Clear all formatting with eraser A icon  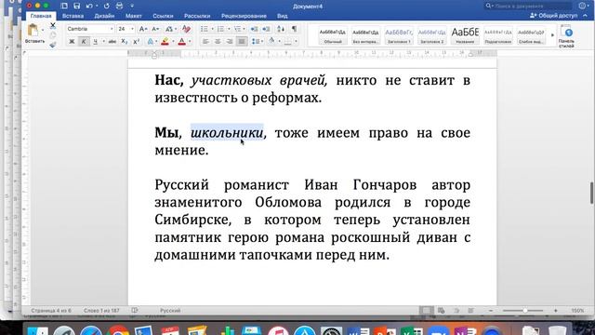point(186,29)
